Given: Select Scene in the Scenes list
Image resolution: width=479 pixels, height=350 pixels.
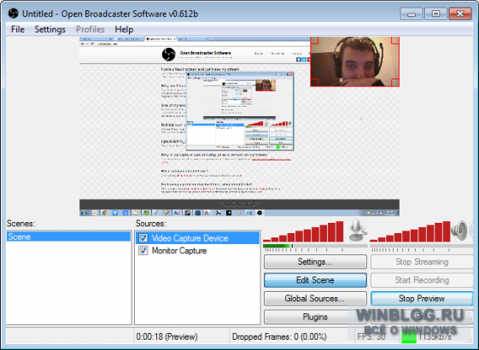Looking at the screenshot, I should [x=68, y=236].
